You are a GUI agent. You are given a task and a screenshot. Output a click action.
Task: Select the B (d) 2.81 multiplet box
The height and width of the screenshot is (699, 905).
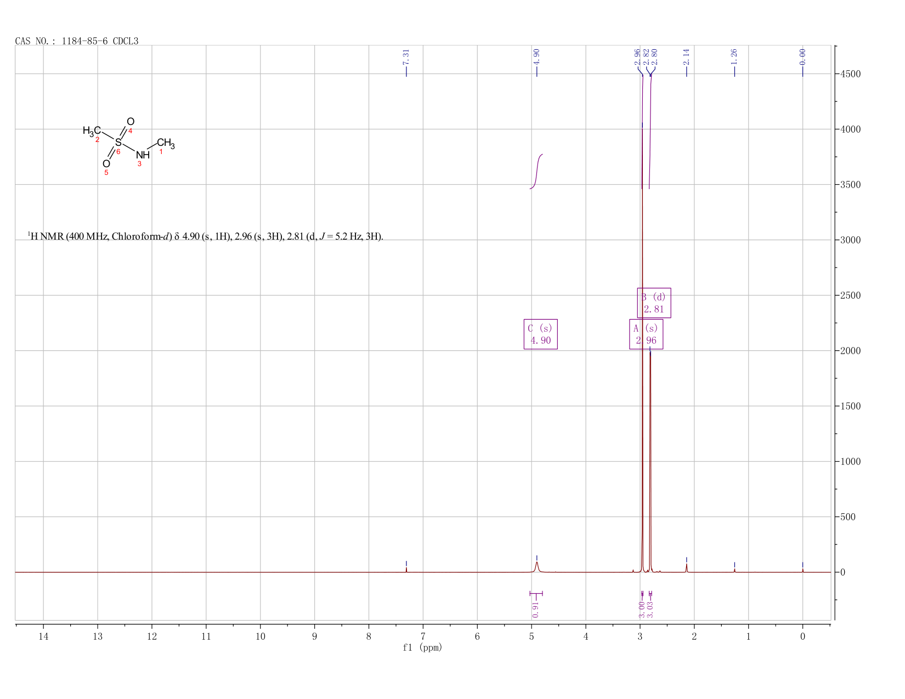click(x=654, y=303)
